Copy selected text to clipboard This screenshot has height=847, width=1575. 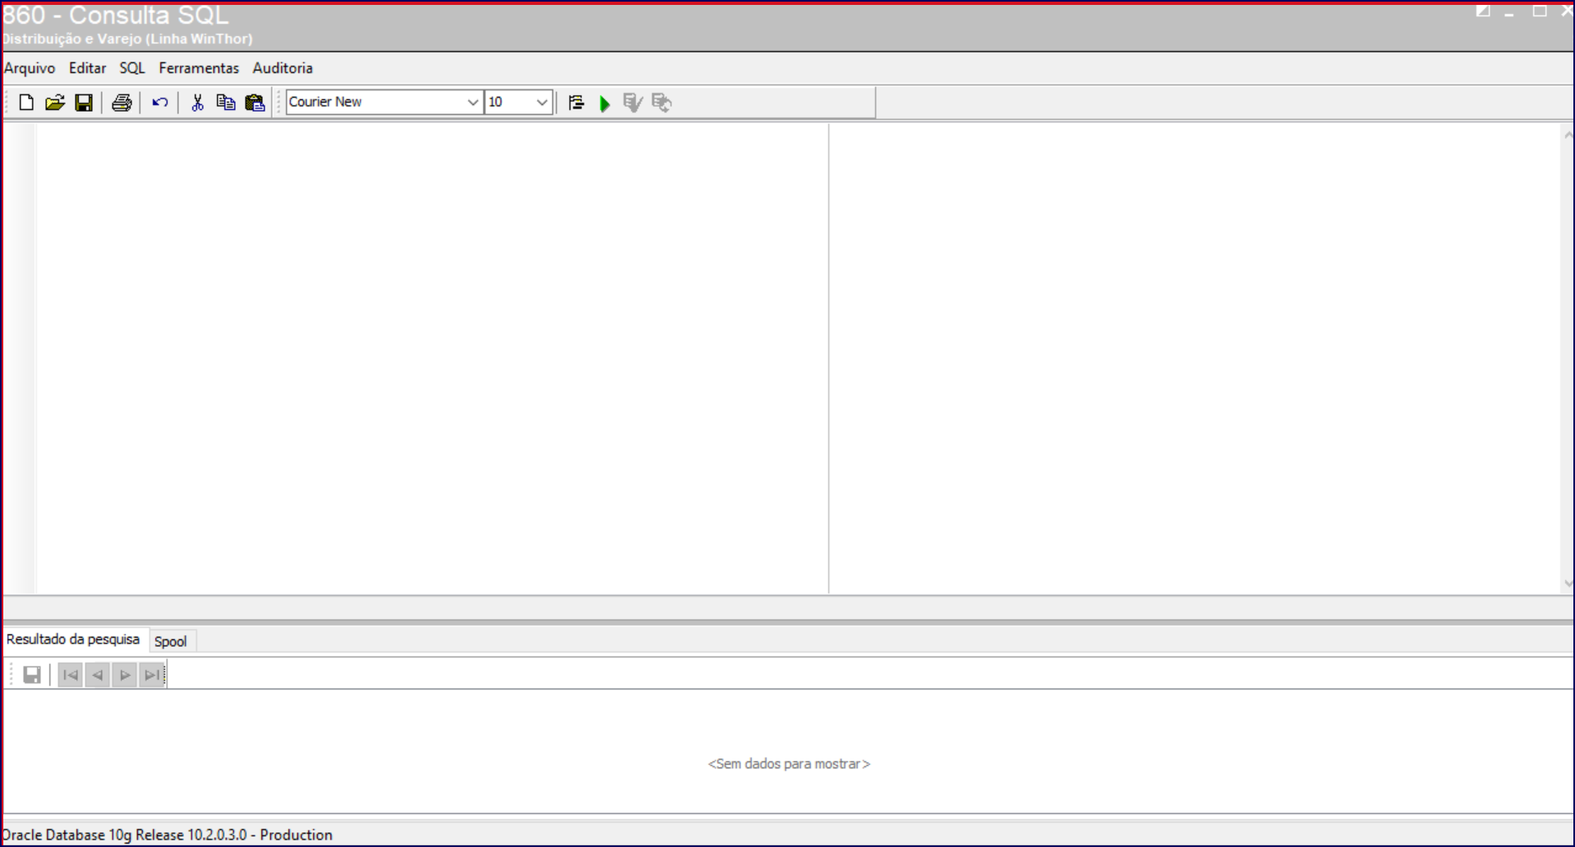coord(226,103)
